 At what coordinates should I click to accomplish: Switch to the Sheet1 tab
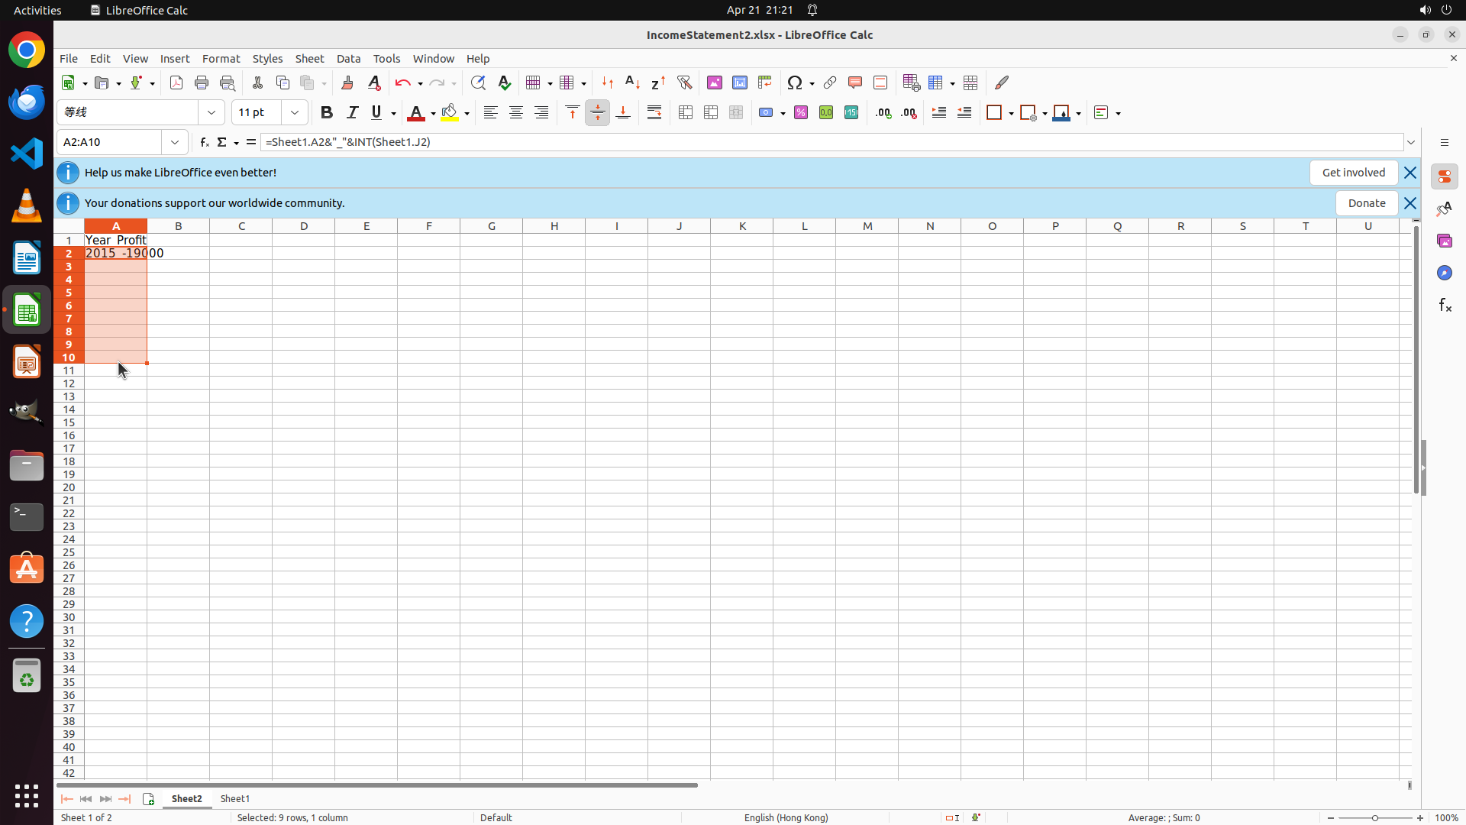(234, 798)
